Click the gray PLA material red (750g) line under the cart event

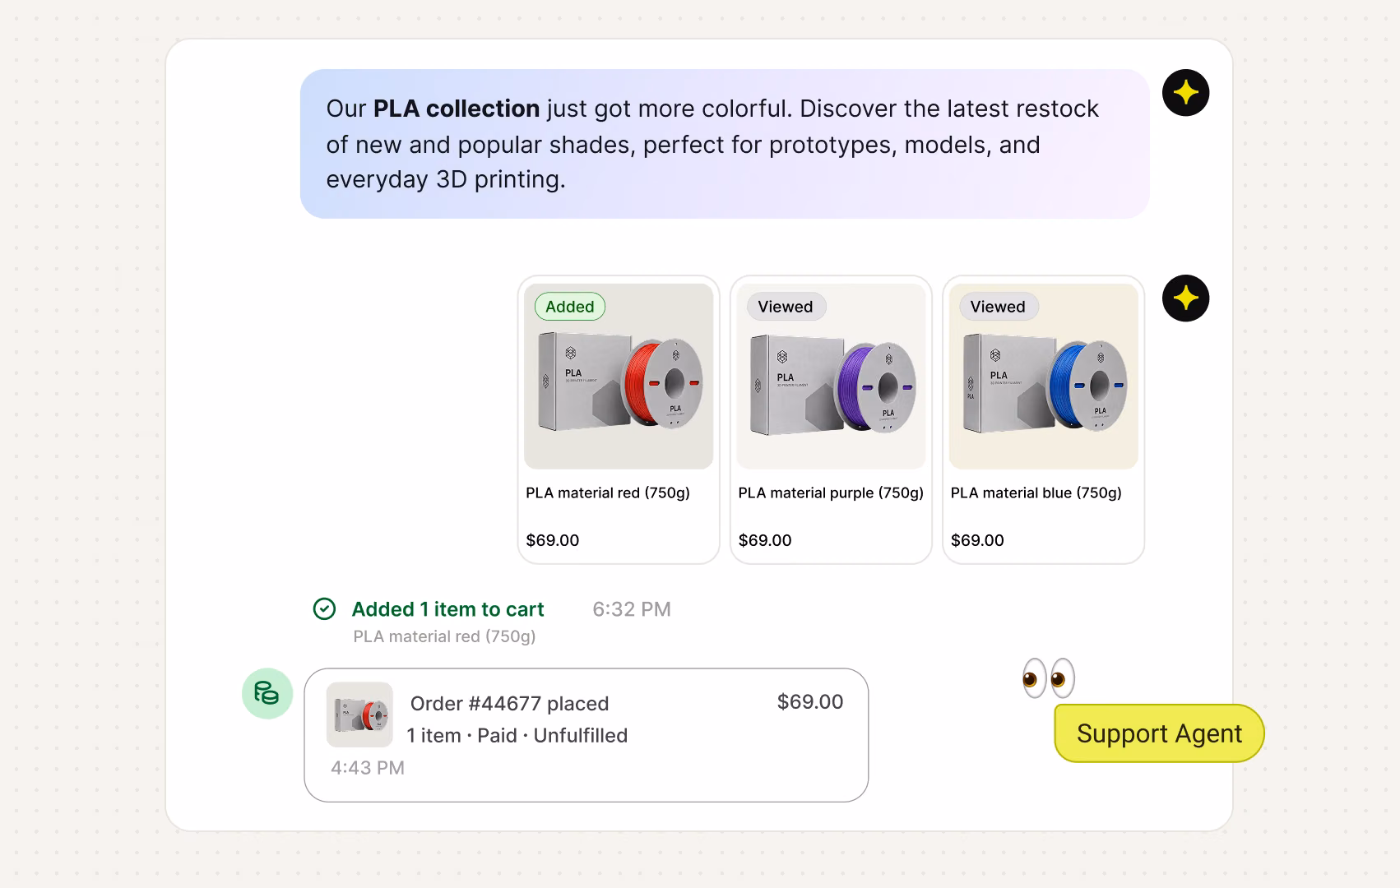pos(444,636)
